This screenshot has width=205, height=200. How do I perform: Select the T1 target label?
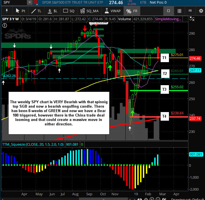pos(164,58)
